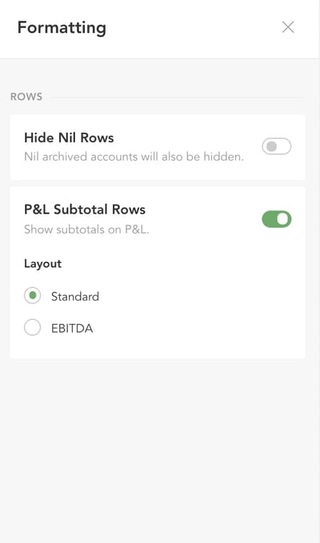Click the 'Show subtotals on P&L.' description
Viewport: 320px width, 543px height.
point(86,230)
